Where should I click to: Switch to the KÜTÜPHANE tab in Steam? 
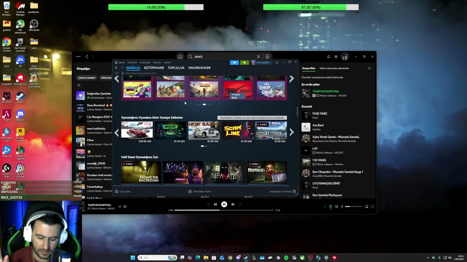[154, 68]
